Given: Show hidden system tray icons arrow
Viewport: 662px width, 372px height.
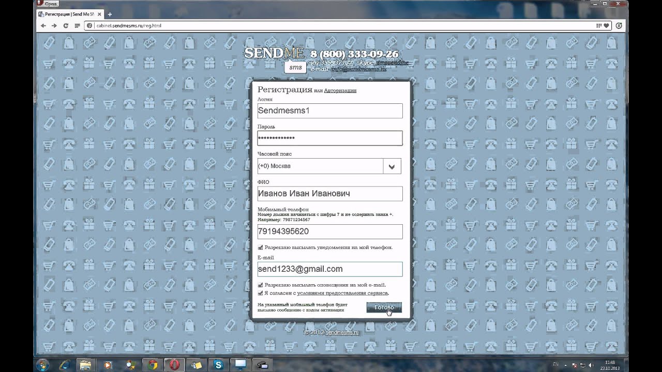Looking at the screenshot, I should pos(566,365).
